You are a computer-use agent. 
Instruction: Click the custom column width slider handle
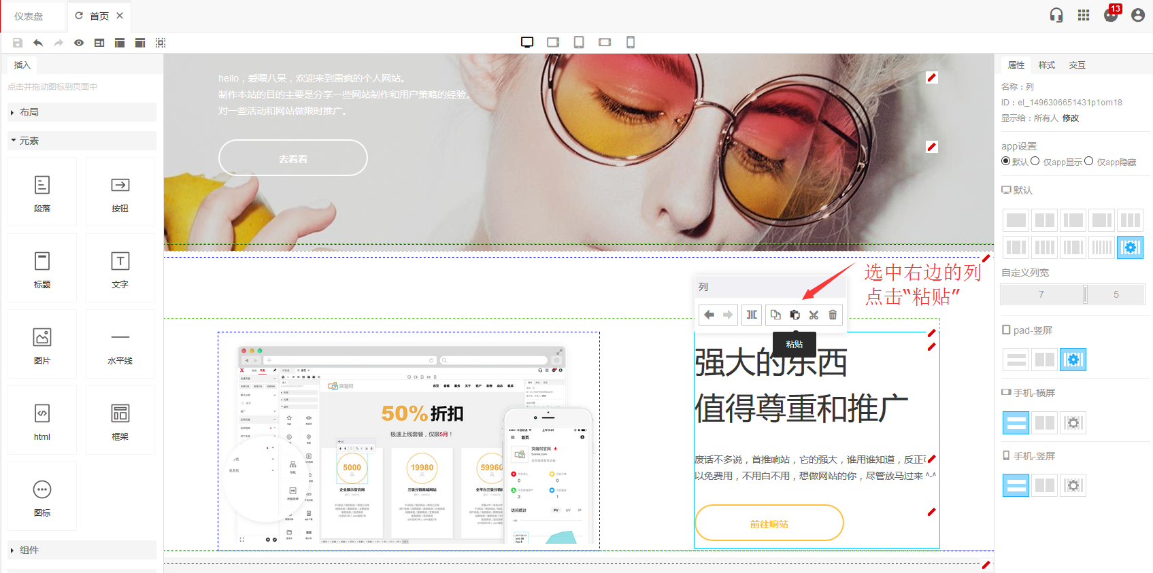1085,294
